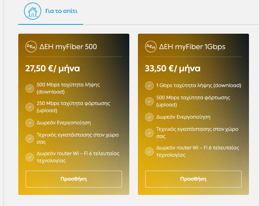Screen dimensions: 259x206
Task: Click the checkmark beside 500 Mbps upload speed
Action: [x=149, y=101]
